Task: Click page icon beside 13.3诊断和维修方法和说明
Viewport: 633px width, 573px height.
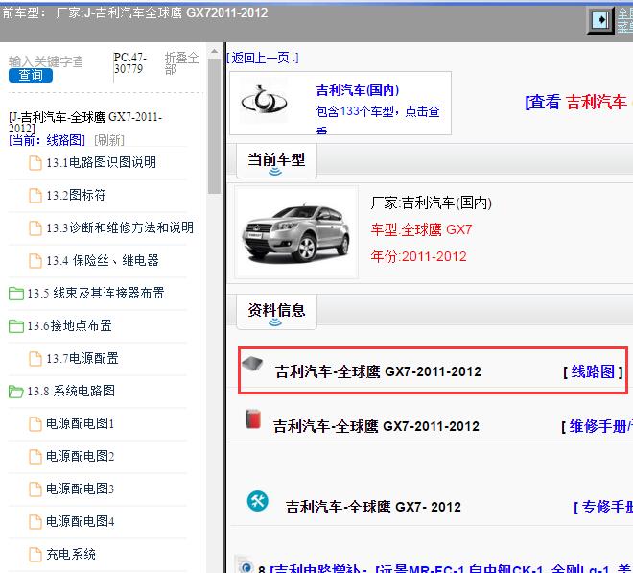Action: coord(35,228)
